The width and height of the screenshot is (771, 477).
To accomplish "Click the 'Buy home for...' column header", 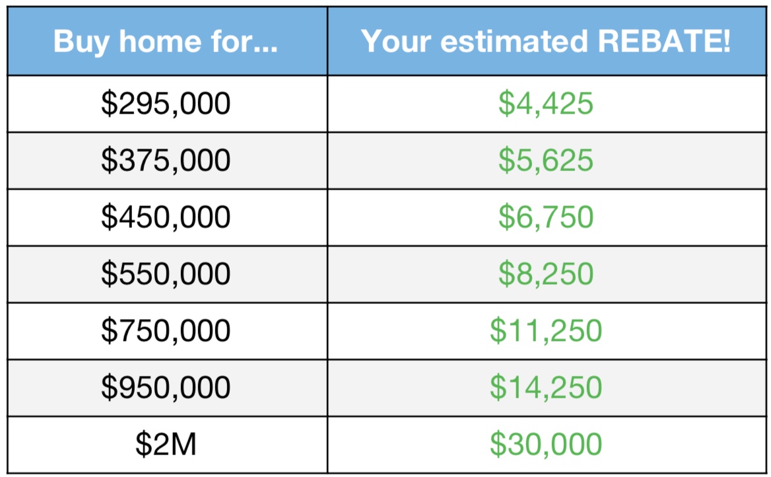I will pos(167,41).
